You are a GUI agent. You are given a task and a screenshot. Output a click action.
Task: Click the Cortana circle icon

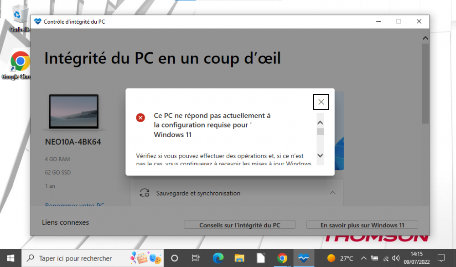(x=175, y=258)
